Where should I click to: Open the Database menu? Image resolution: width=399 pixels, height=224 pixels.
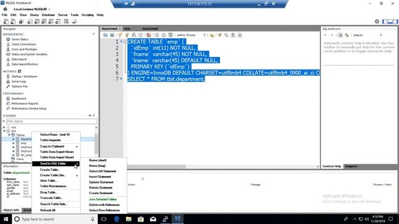[x=48, y=15]
